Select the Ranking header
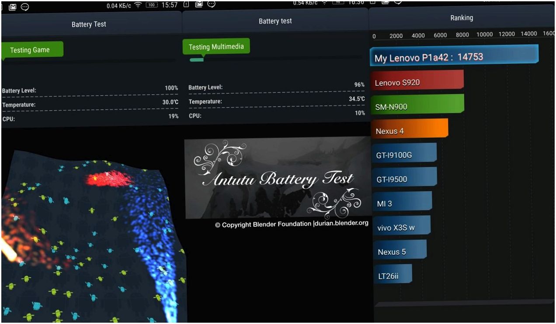The height and width of the screenshot is (324, 556). (x=462, y=18)
